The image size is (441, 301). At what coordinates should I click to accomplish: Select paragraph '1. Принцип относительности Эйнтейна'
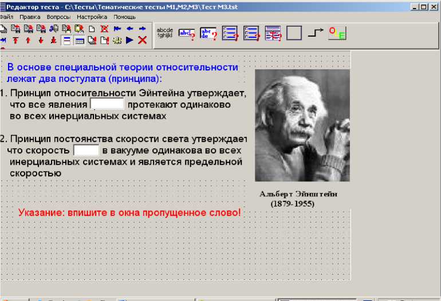pyautogui.click(x=123, y=105)
